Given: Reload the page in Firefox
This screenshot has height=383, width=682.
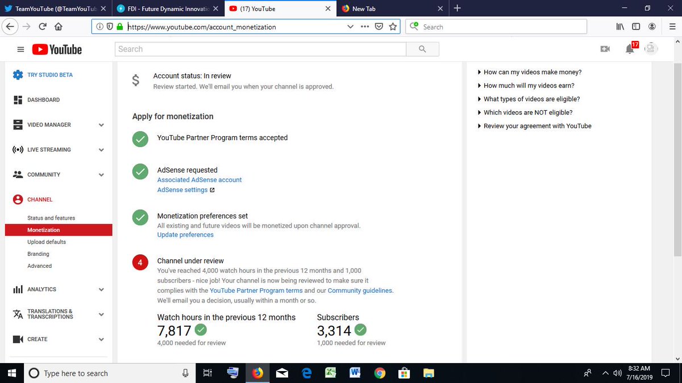Looking at the screenshot, I should coord(43,27).
